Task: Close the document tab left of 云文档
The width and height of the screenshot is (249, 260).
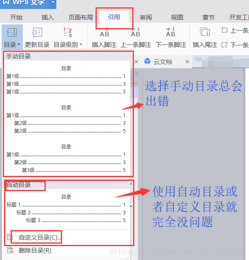Action: point(136,62)
